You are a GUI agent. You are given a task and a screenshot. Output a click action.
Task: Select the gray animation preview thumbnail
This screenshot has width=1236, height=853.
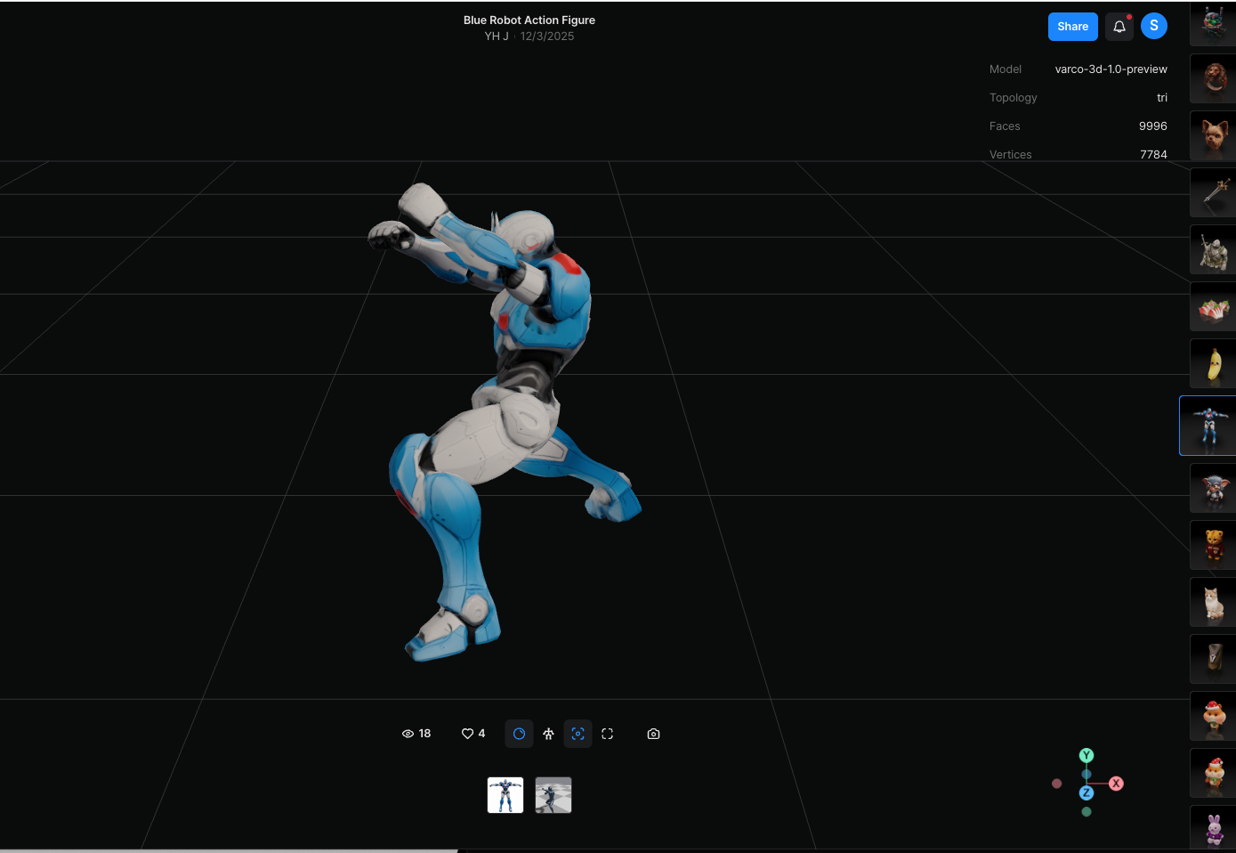(553, 795)
